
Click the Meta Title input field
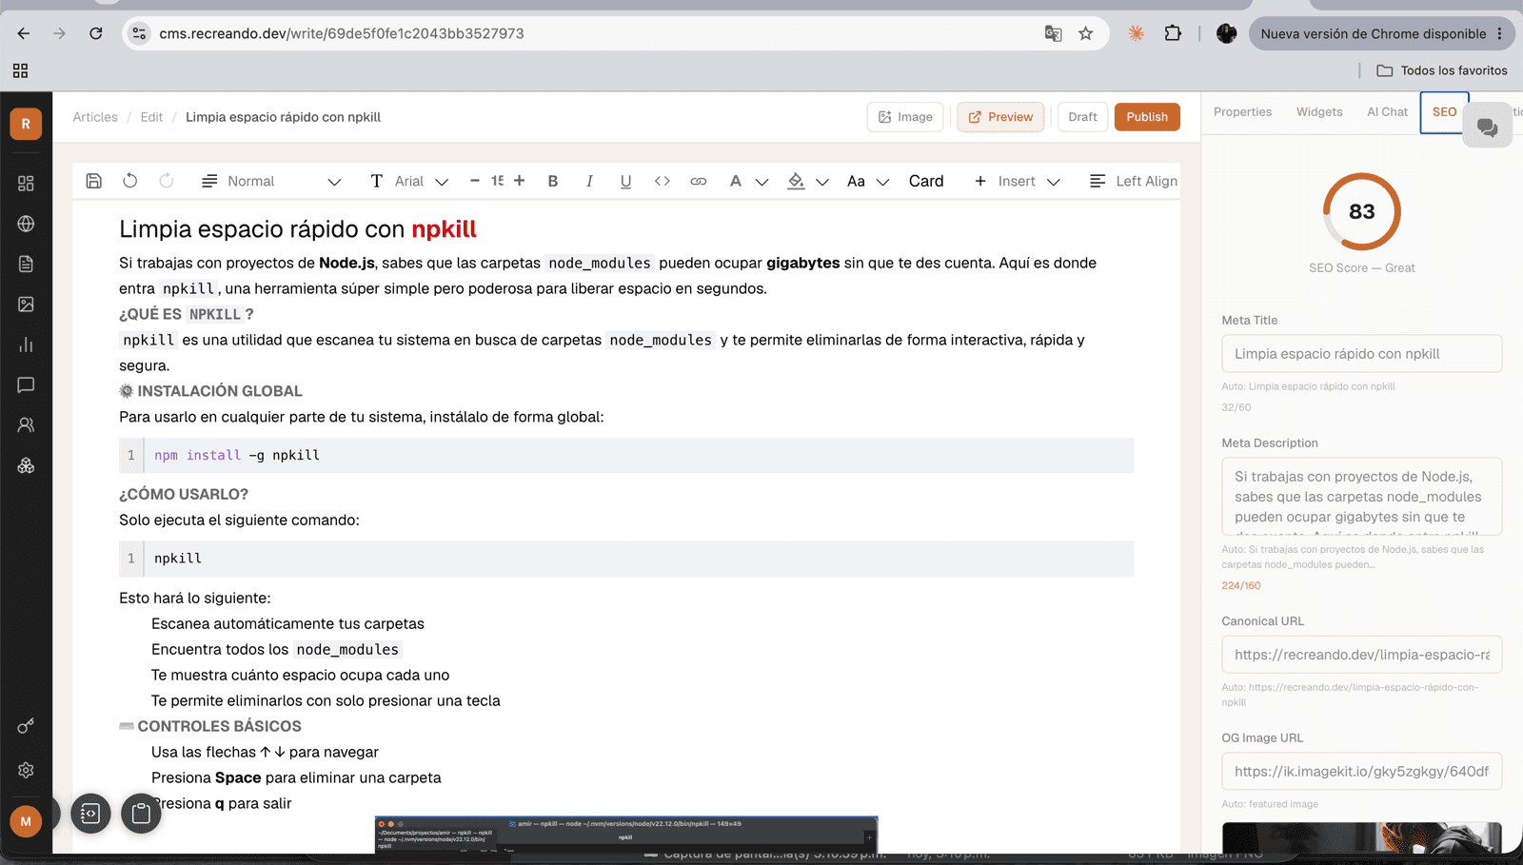coord(1361,354)
